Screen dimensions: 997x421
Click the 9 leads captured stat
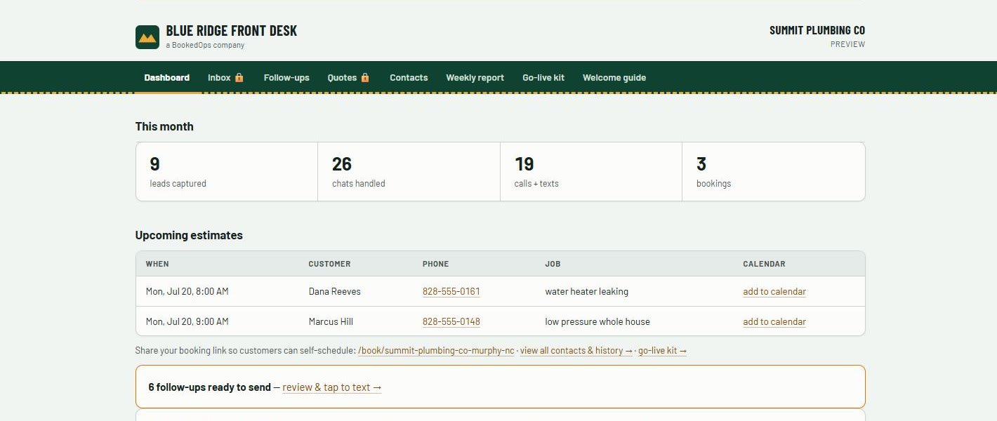[x=227, y=172]
